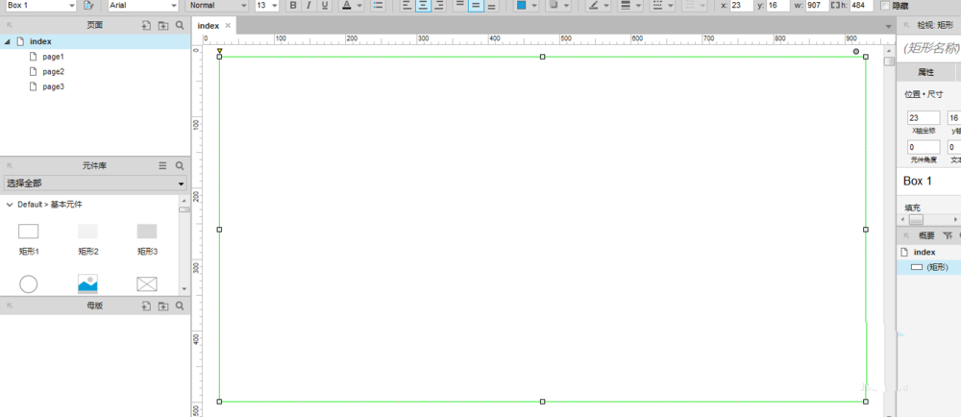Search pages using magnifier icon

click(x=179, y=25)
